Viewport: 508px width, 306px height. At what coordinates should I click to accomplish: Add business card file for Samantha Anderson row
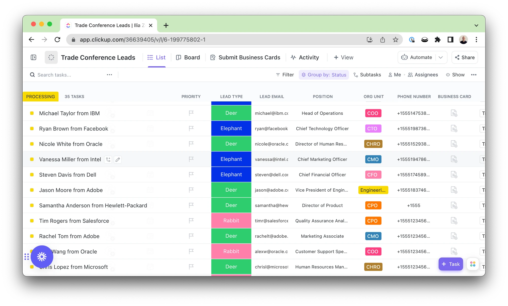(x=454, y=205)
